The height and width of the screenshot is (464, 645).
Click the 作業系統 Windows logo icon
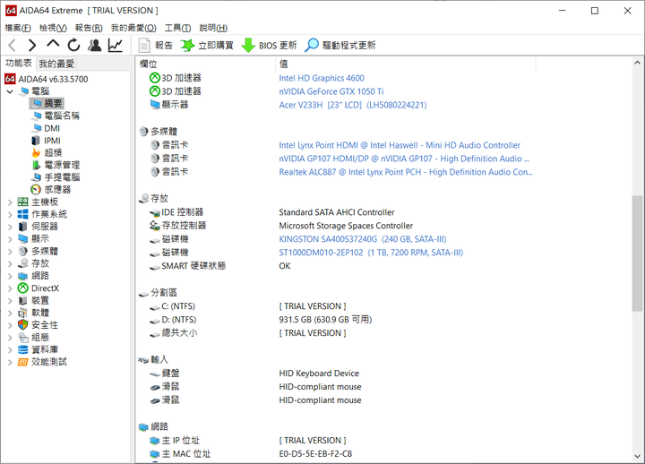tap(23, 214)
